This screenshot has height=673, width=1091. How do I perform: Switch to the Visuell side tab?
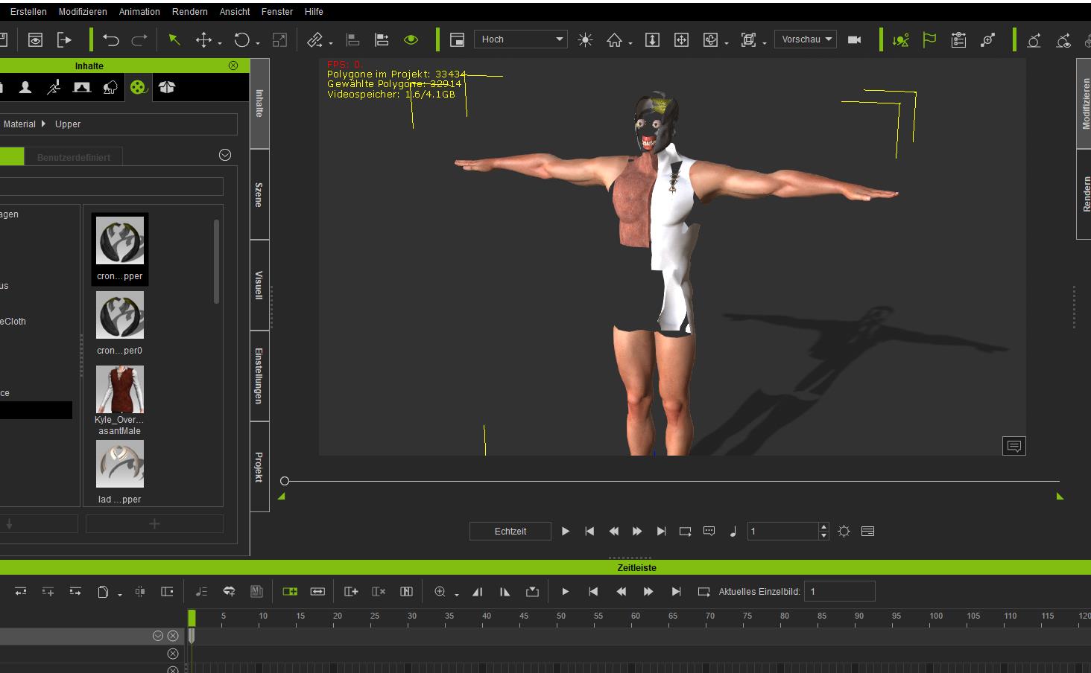click(x=259, y=285)
